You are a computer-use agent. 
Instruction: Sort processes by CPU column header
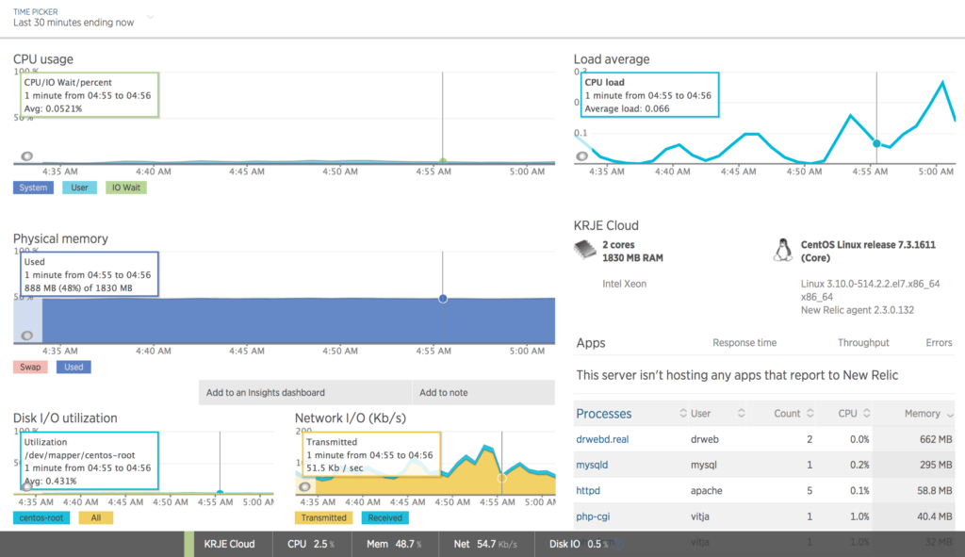click(847, 414)
